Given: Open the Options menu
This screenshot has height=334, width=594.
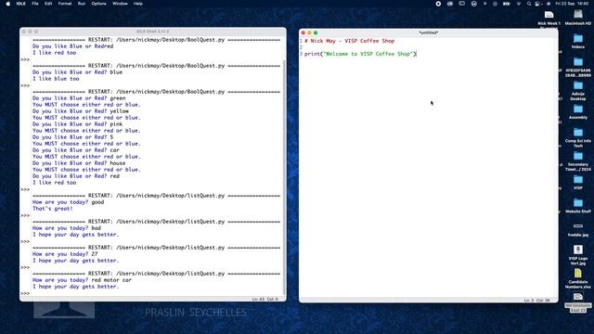Looking at the screenshot, I should point(99,4).
